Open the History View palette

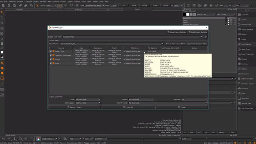[246, 24]
